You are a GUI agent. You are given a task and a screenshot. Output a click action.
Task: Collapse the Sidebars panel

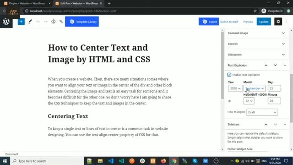point(285,124)
